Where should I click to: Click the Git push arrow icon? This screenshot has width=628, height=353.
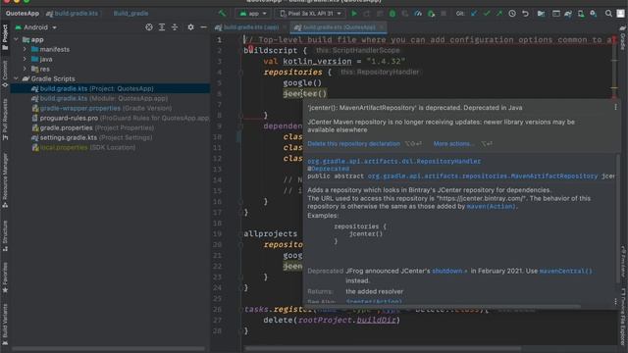point(499,14)
